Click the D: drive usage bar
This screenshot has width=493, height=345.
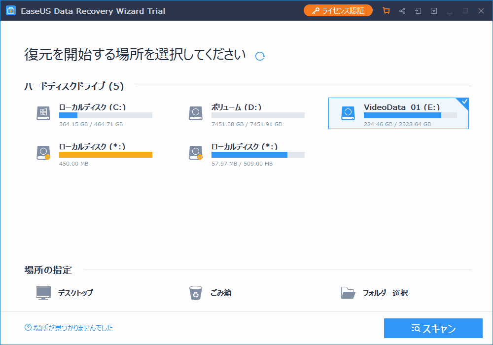coord(258,115)
